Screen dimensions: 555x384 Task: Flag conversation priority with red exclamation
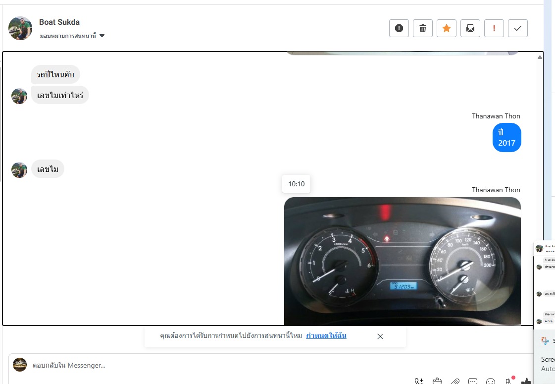click(x=494, y=28)
